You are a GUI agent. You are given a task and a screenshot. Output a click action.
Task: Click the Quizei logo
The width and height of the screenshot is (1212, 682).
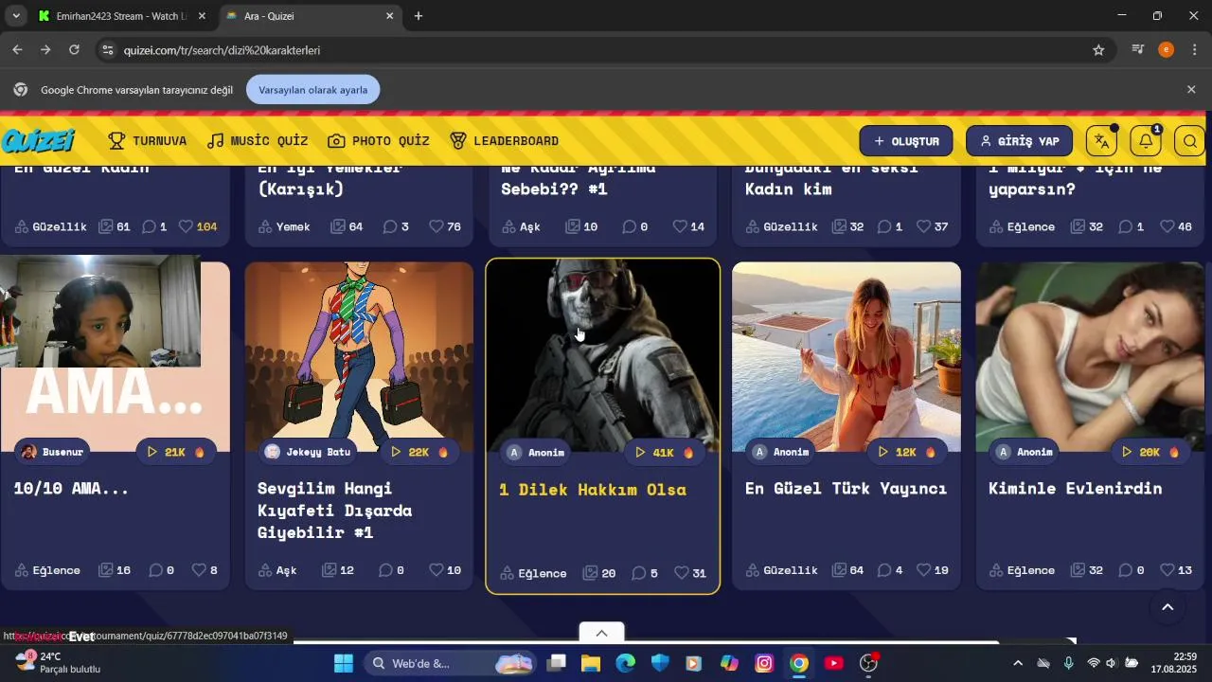point(38,141)
